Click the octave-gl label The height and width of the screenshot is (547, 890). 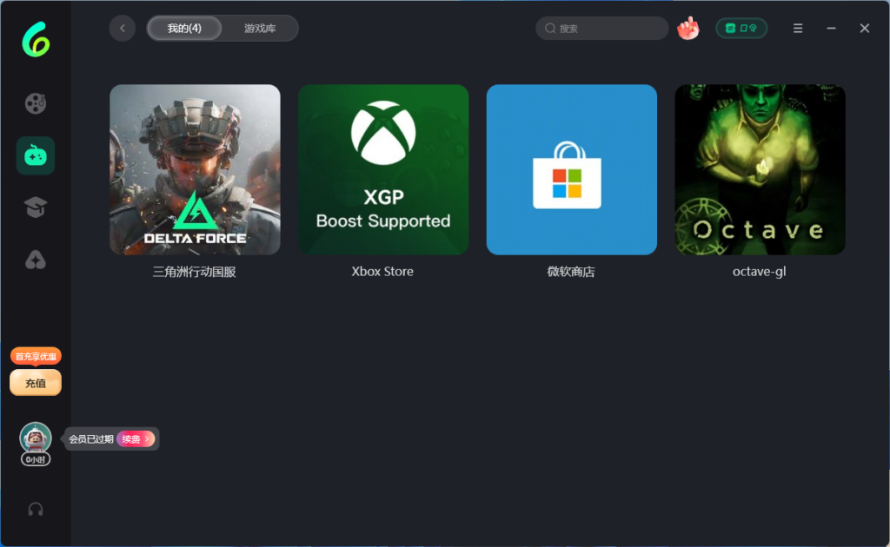coord(760,272)
